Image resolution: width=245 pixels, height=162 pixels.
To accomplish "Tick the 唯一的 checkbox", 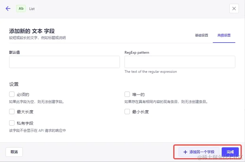I will pos(127,94).
